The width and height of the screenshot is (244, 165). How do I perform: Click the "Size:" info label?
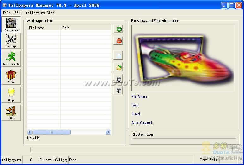[135, 105]
